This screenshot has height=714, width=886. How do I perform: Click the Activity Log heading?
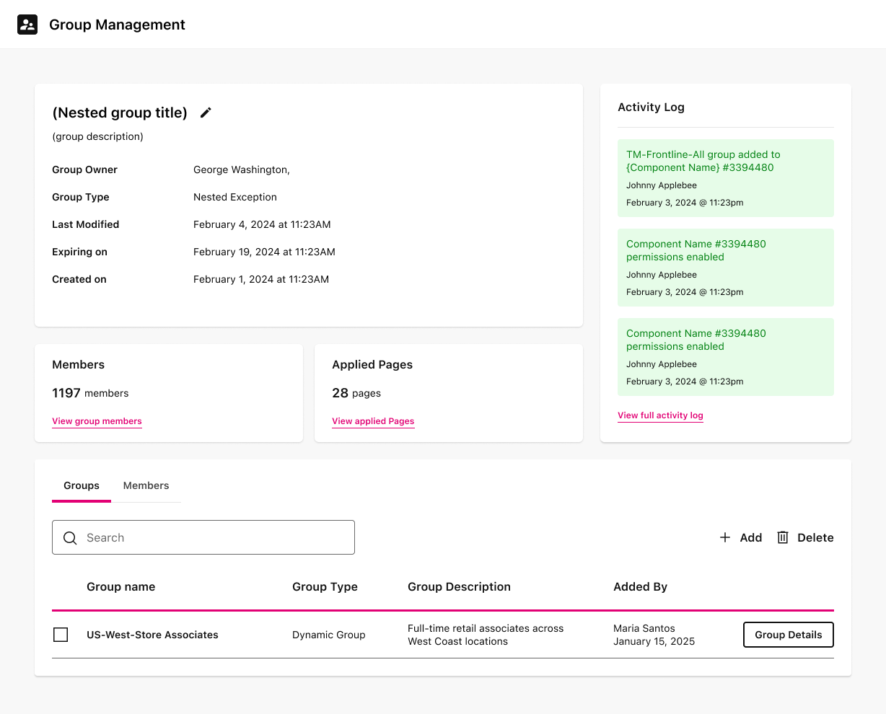651,107
